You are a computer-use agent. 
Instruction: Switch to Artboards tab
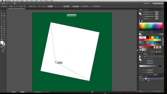click(146, 77)
